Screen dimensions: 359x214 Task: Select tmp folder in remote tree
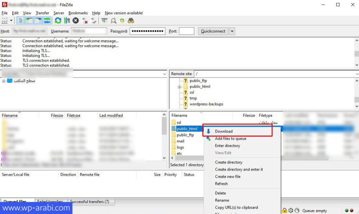193,98
